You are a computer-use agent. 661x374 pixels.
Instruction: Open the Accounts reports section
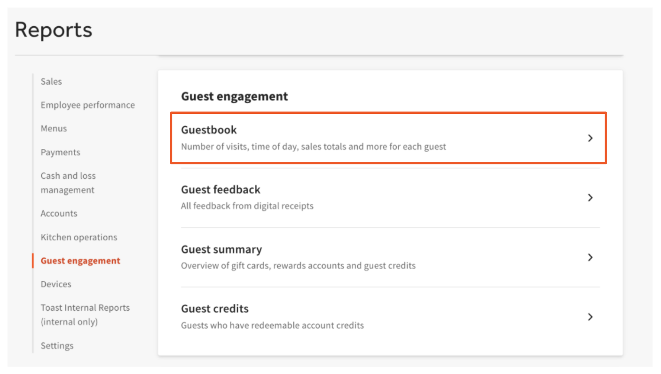coord(58,213)
